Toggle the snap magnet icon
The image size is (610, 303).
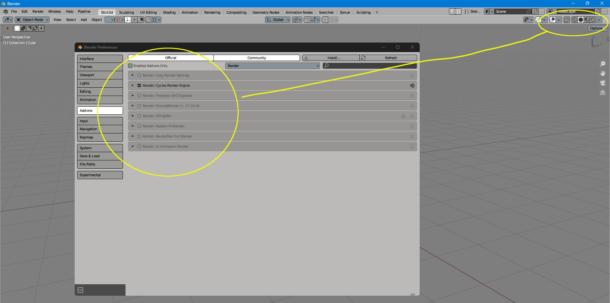307,20
